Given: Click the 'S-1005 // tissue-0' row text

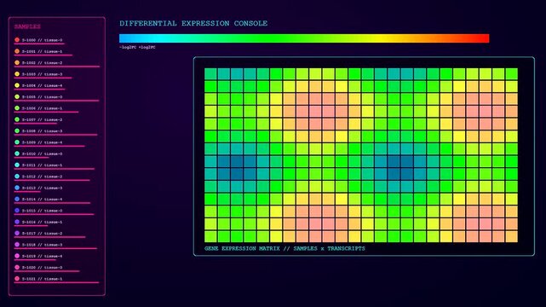Looking at the screenshot, I should pos(42,97).
